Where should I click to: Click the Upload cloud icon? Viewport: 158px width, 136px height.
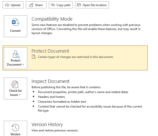pyautogui.click(x=7, y=5)
